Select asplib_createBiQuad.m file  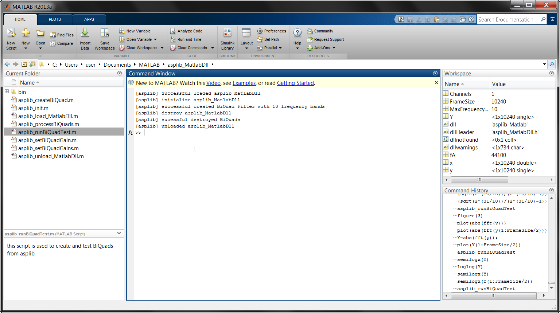coord(46,100)
